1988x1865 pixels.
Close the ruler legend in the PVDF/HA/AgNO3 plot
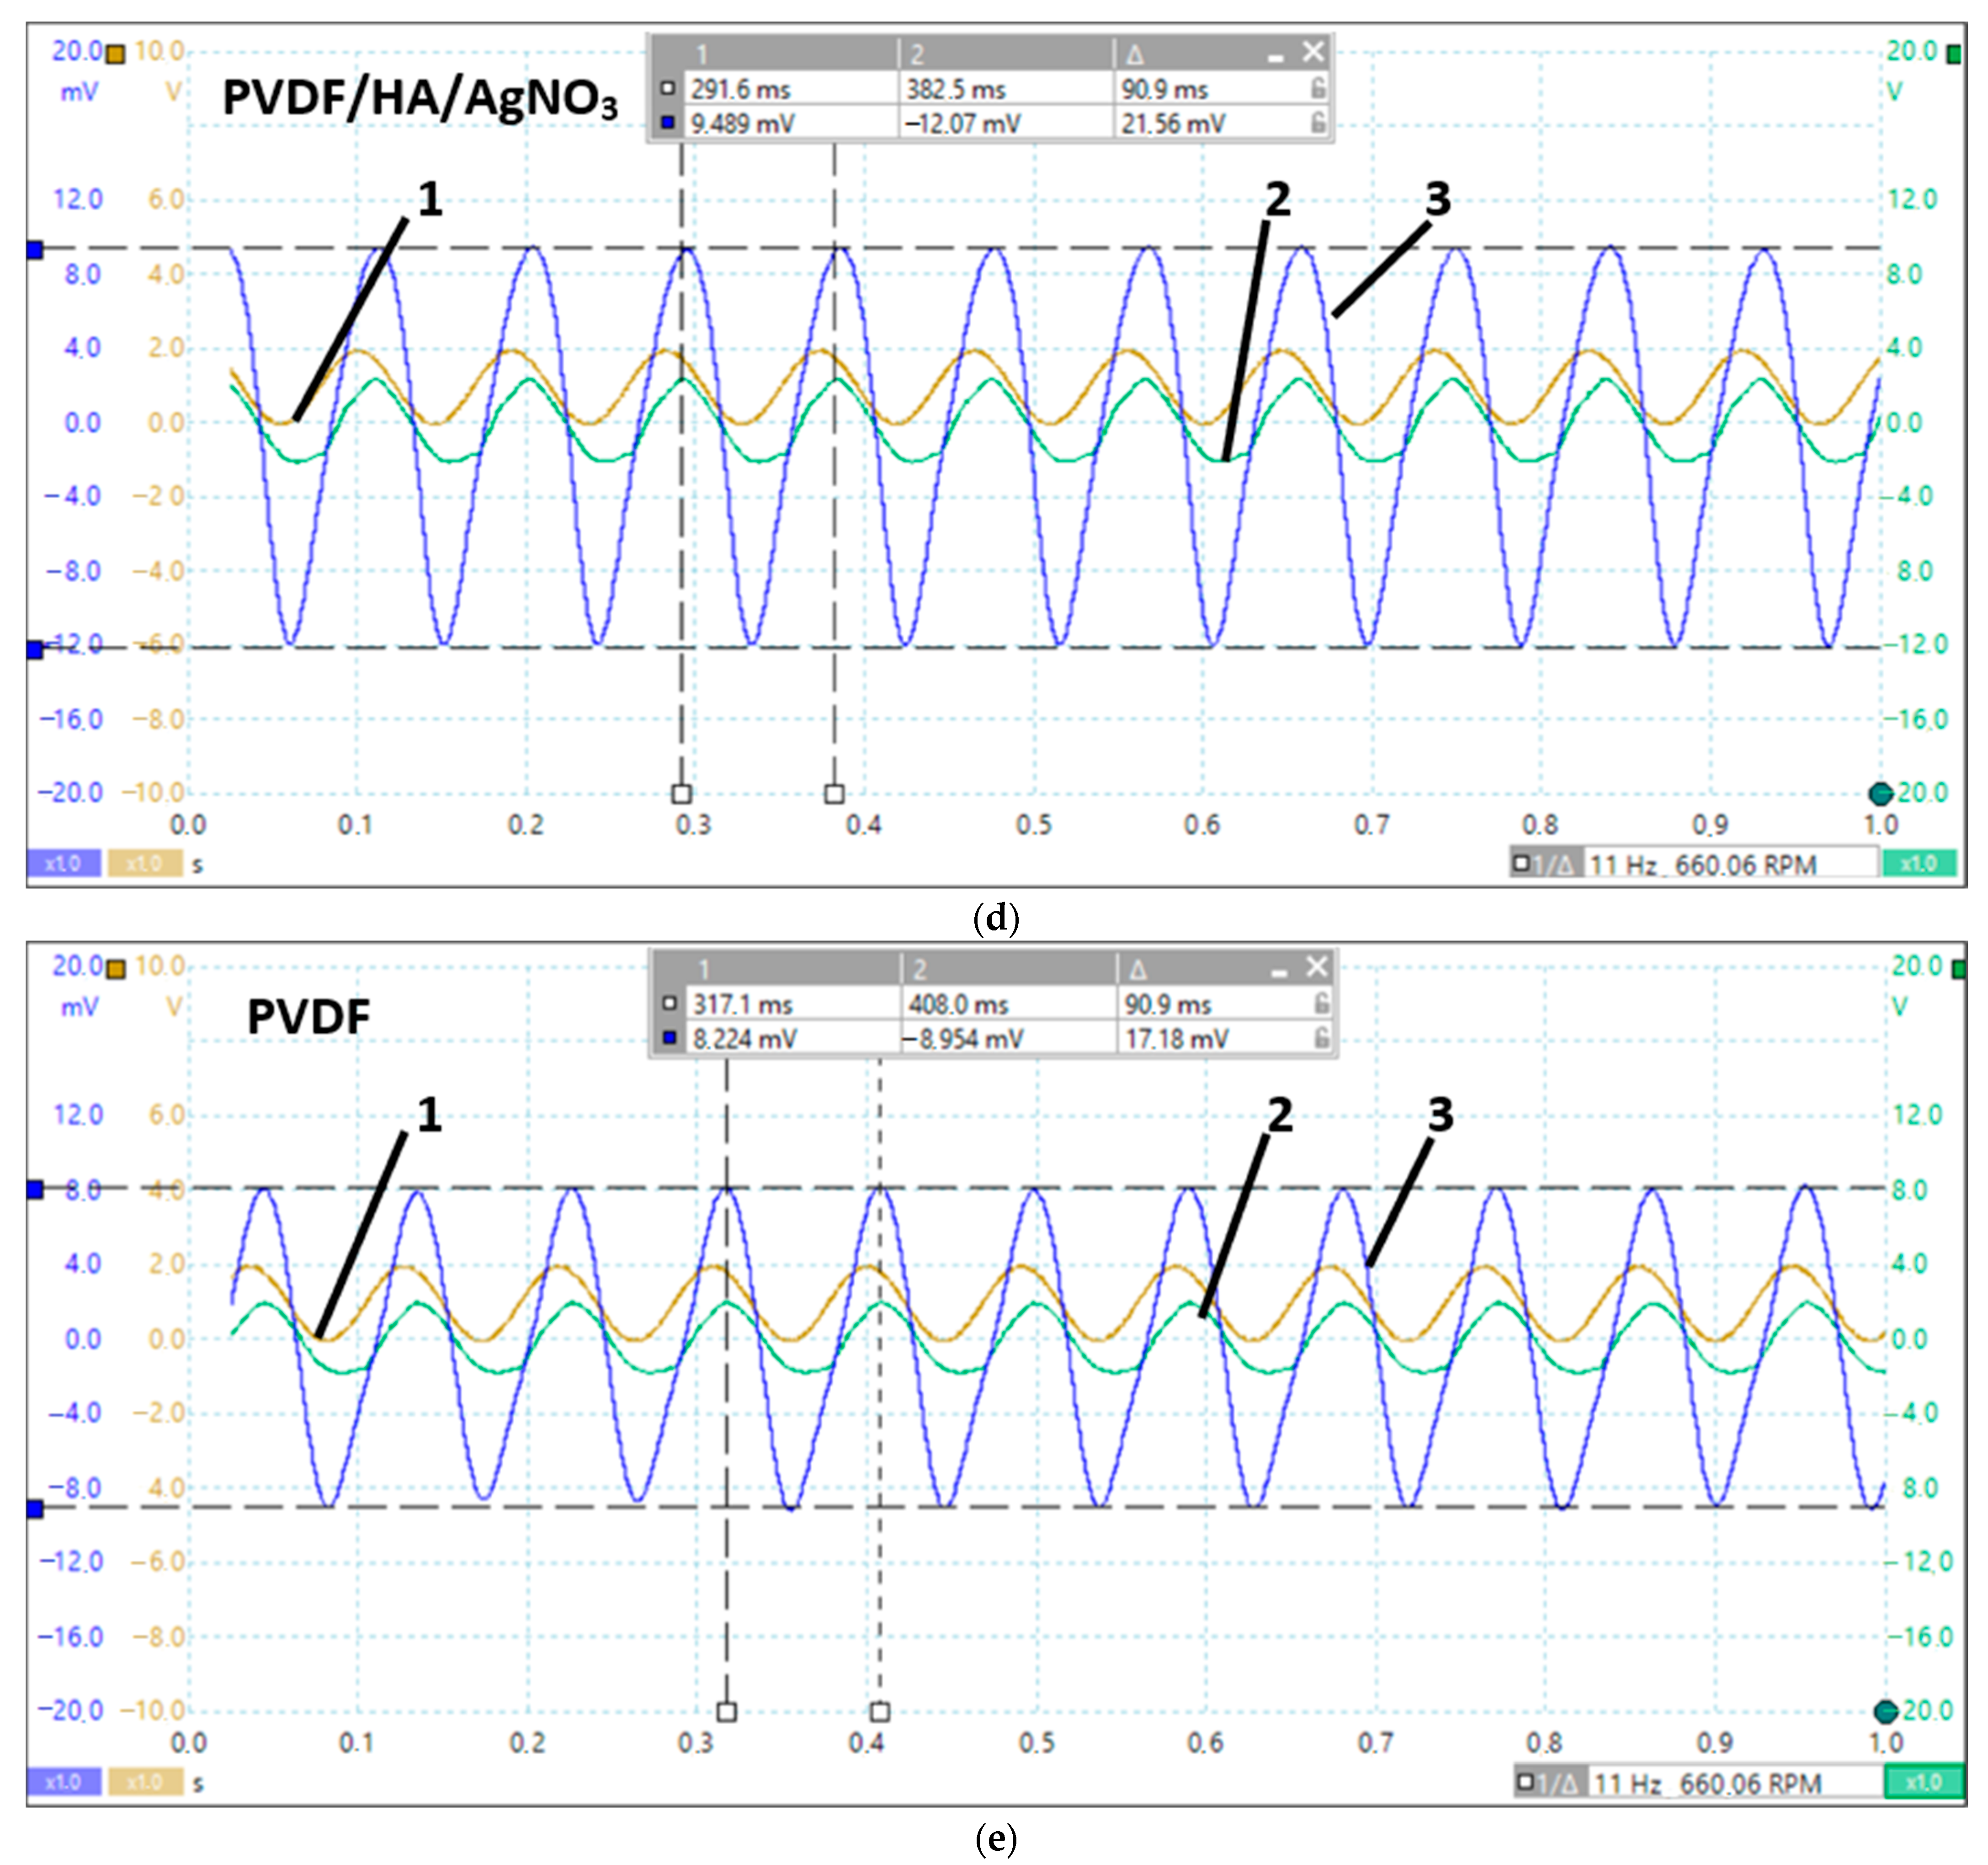(x=1312, y=52)
